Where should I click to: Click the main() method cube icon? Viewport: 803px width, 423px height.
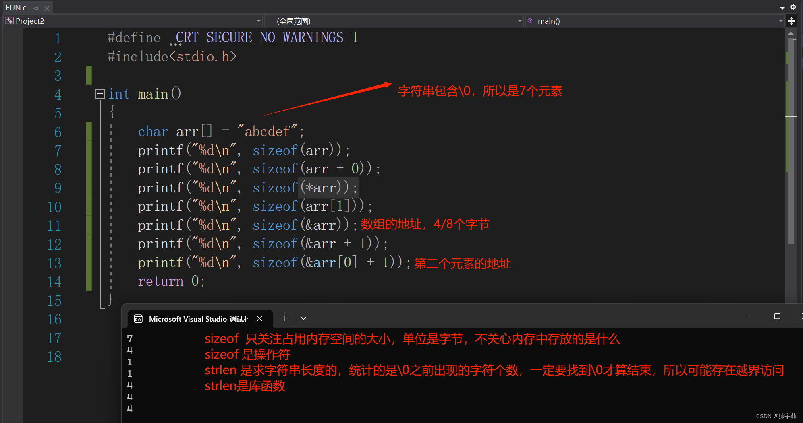coord(530,21)
